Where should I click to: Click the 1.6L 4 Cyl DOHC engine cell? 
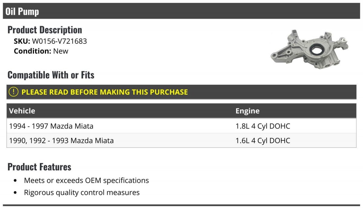tap(263, 141)
